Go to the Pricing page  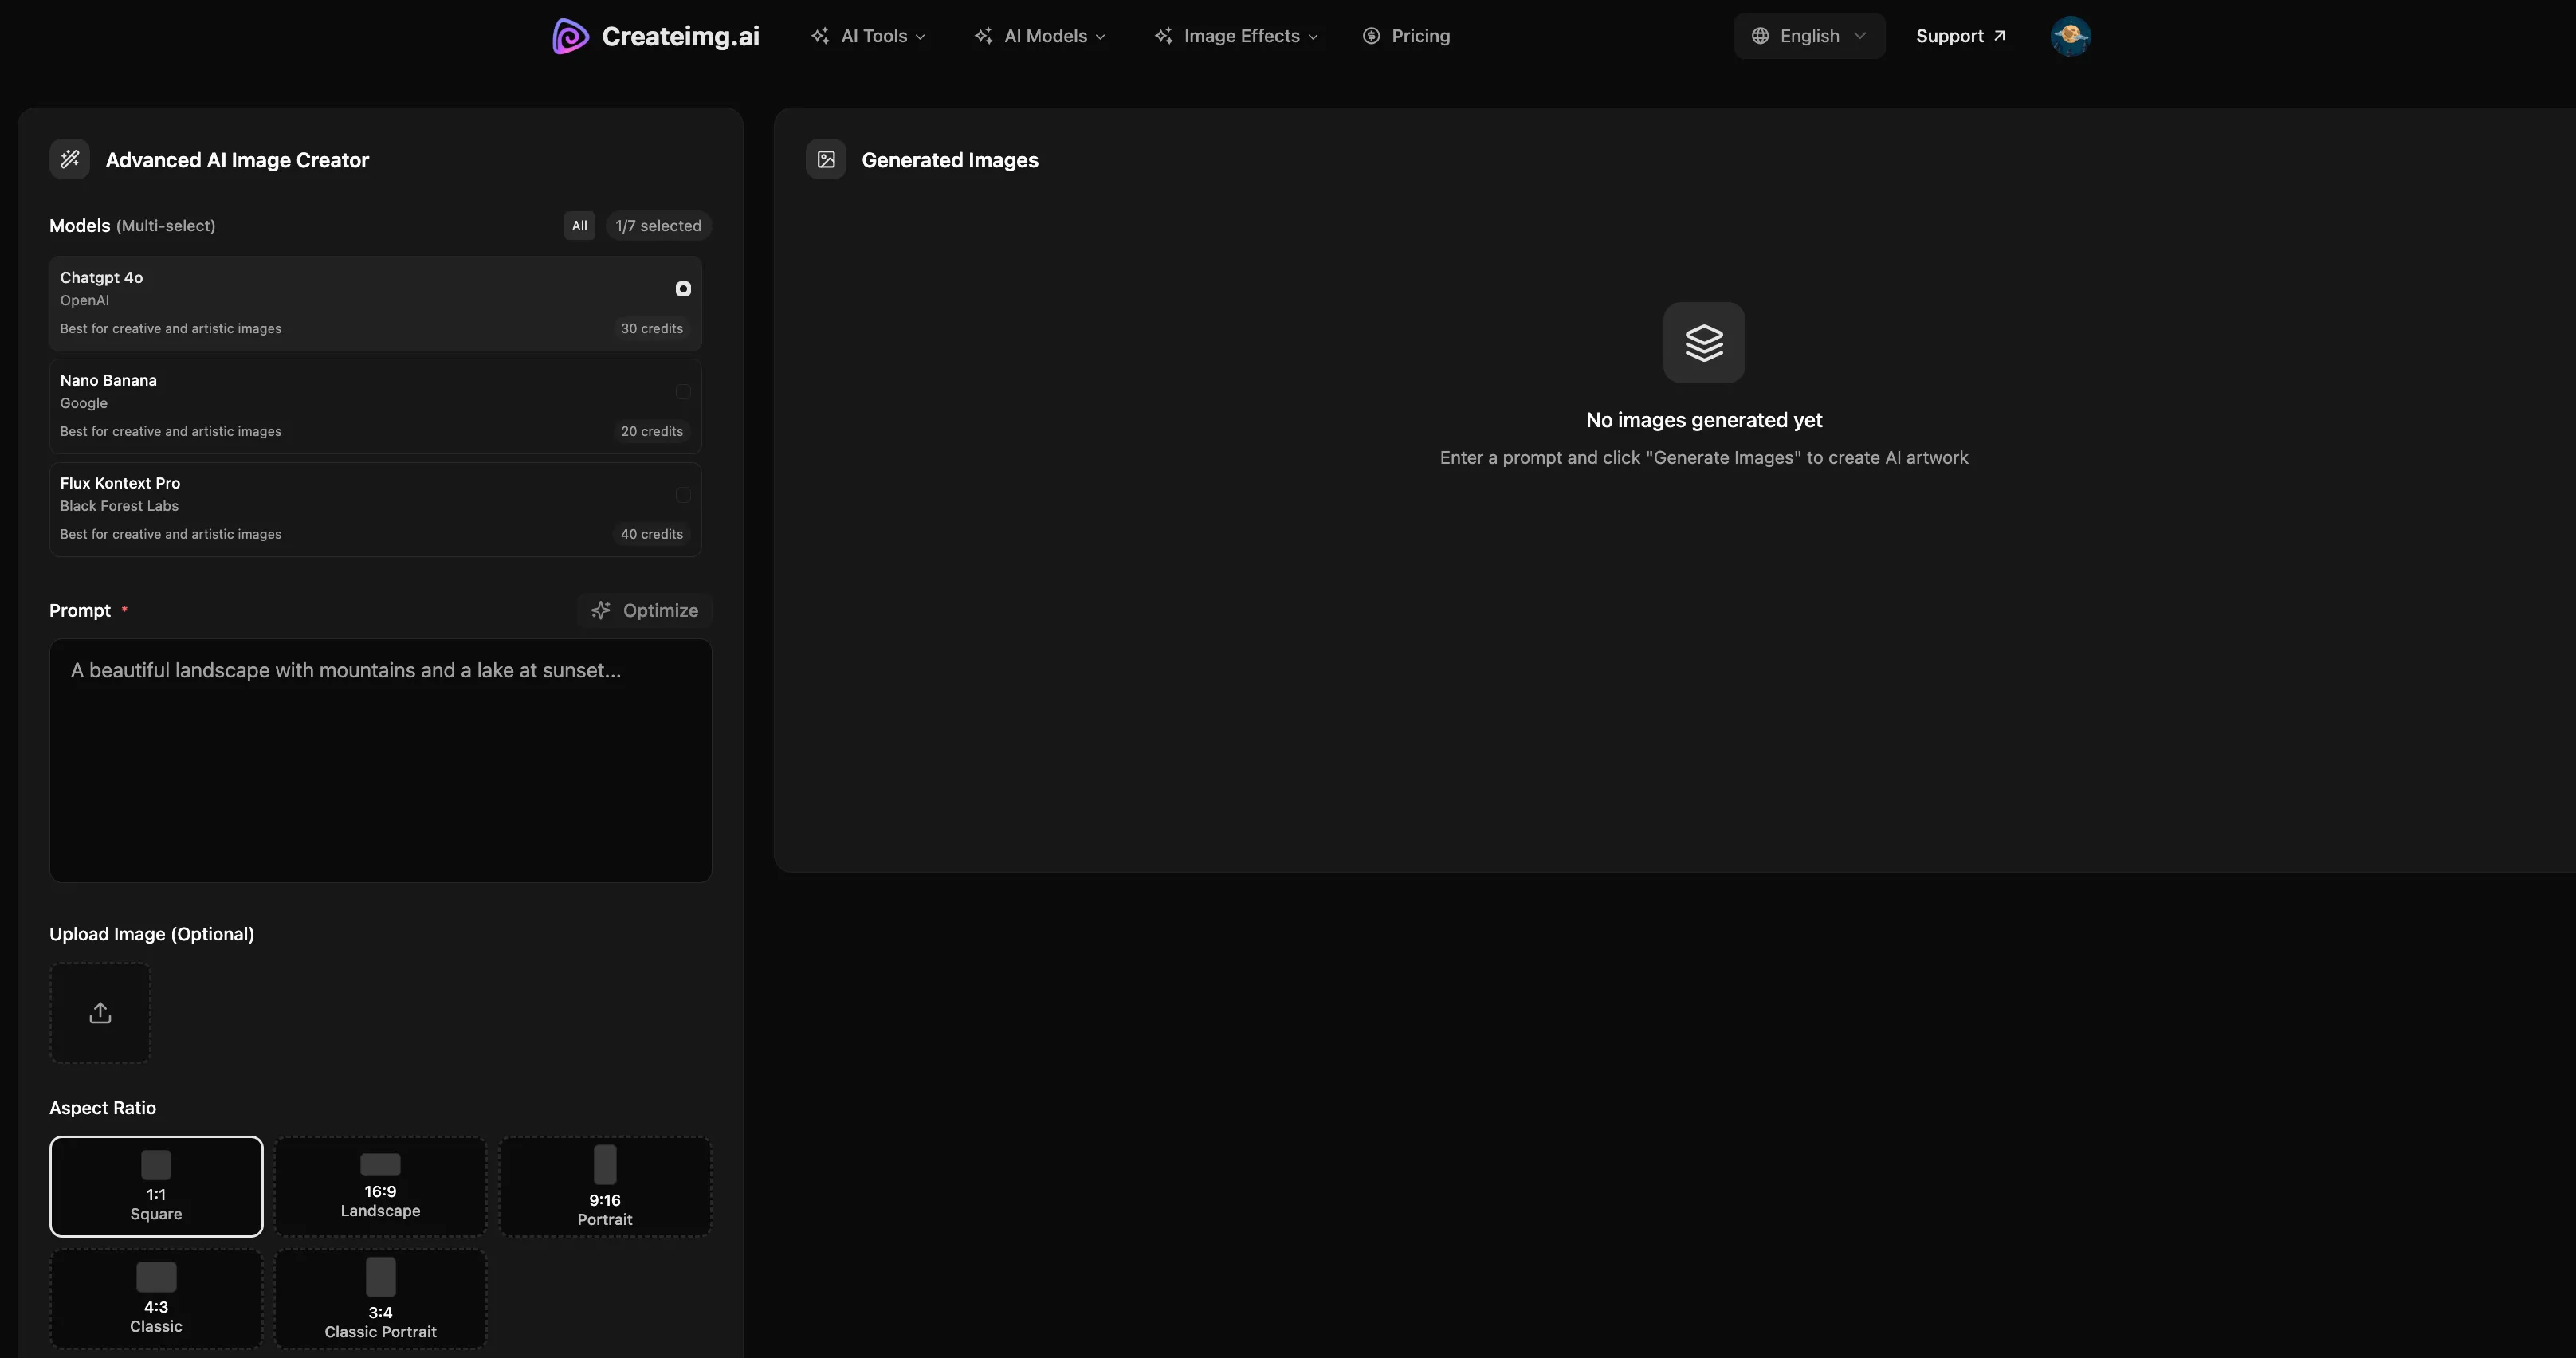tap(1420, 36)
